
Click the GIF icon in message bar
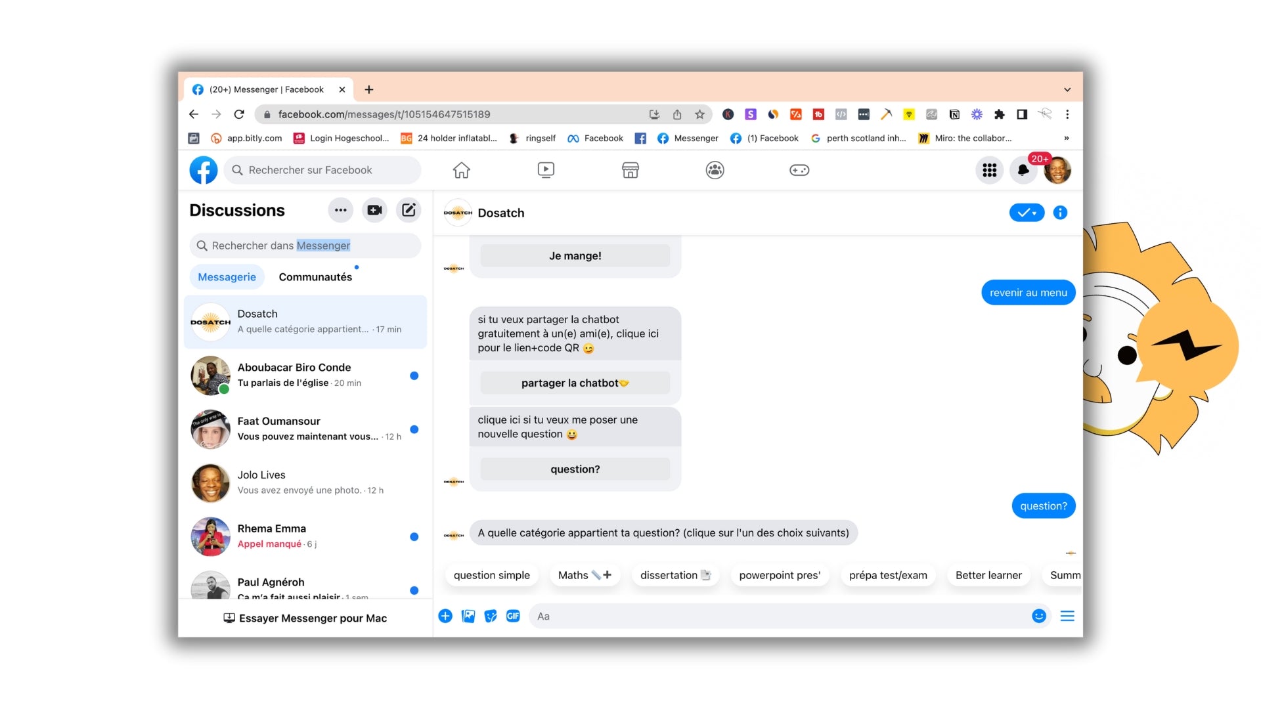click(x=513, y=616)
